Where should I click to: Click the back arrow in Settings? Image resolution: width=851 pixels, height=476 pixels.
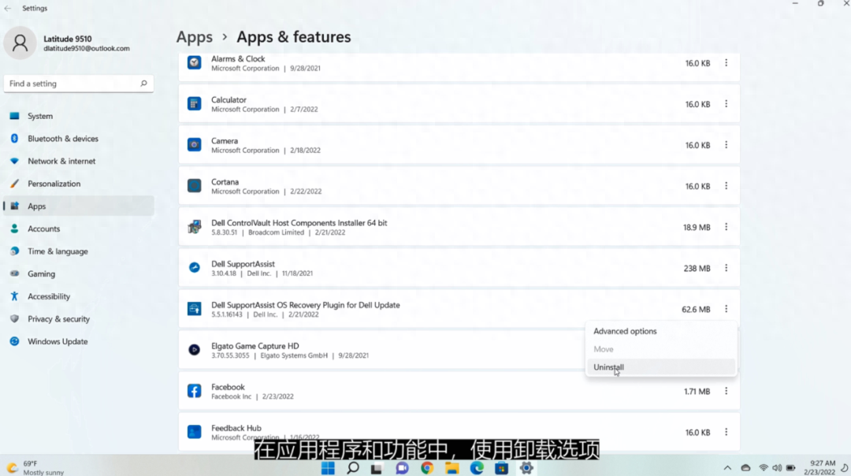(x=8, y=8)
